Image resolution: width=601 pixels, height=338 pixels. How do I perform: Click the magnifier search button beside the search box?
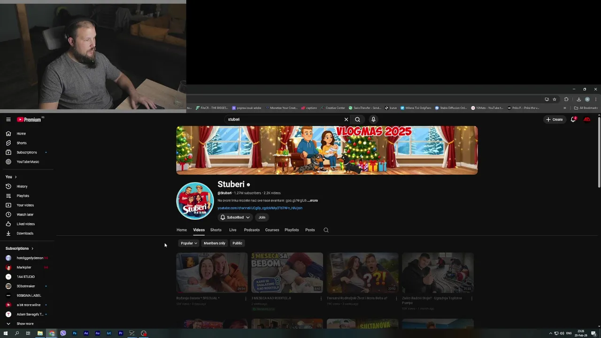click(358, 119)
